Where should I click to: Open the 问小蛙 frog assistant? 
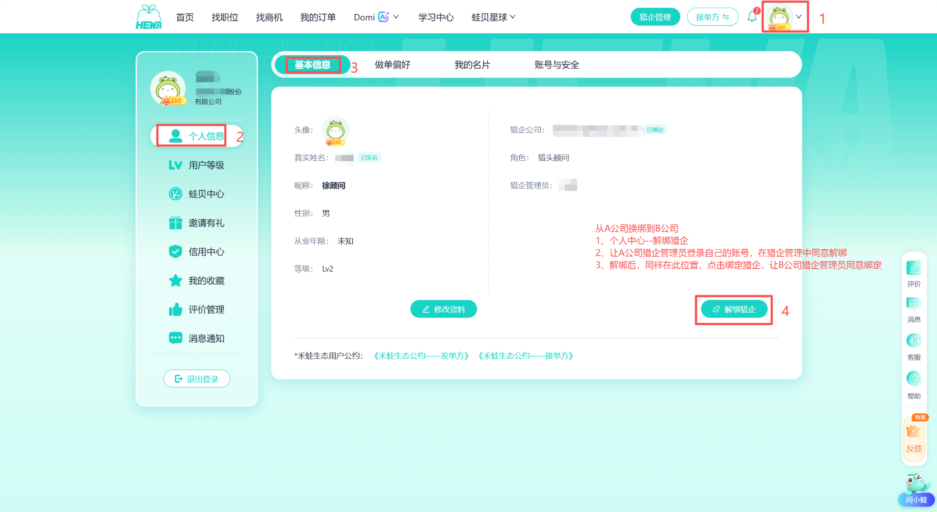coord(916,490)
